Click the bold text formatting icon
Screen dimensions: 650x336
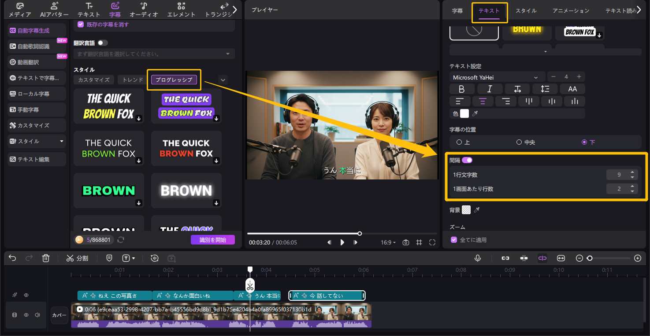click(462, 89)
